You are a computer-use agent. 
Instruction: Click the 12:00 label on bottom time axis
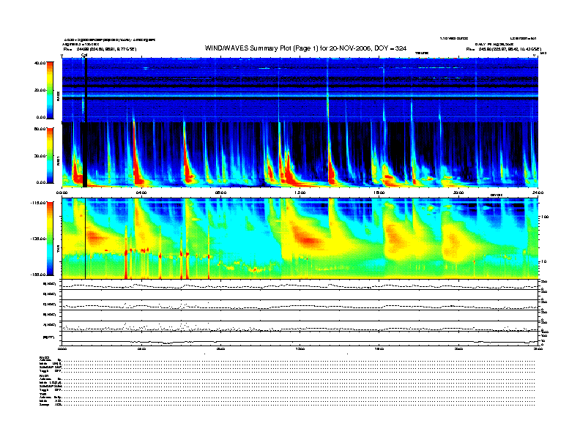[x=300, y=348]
